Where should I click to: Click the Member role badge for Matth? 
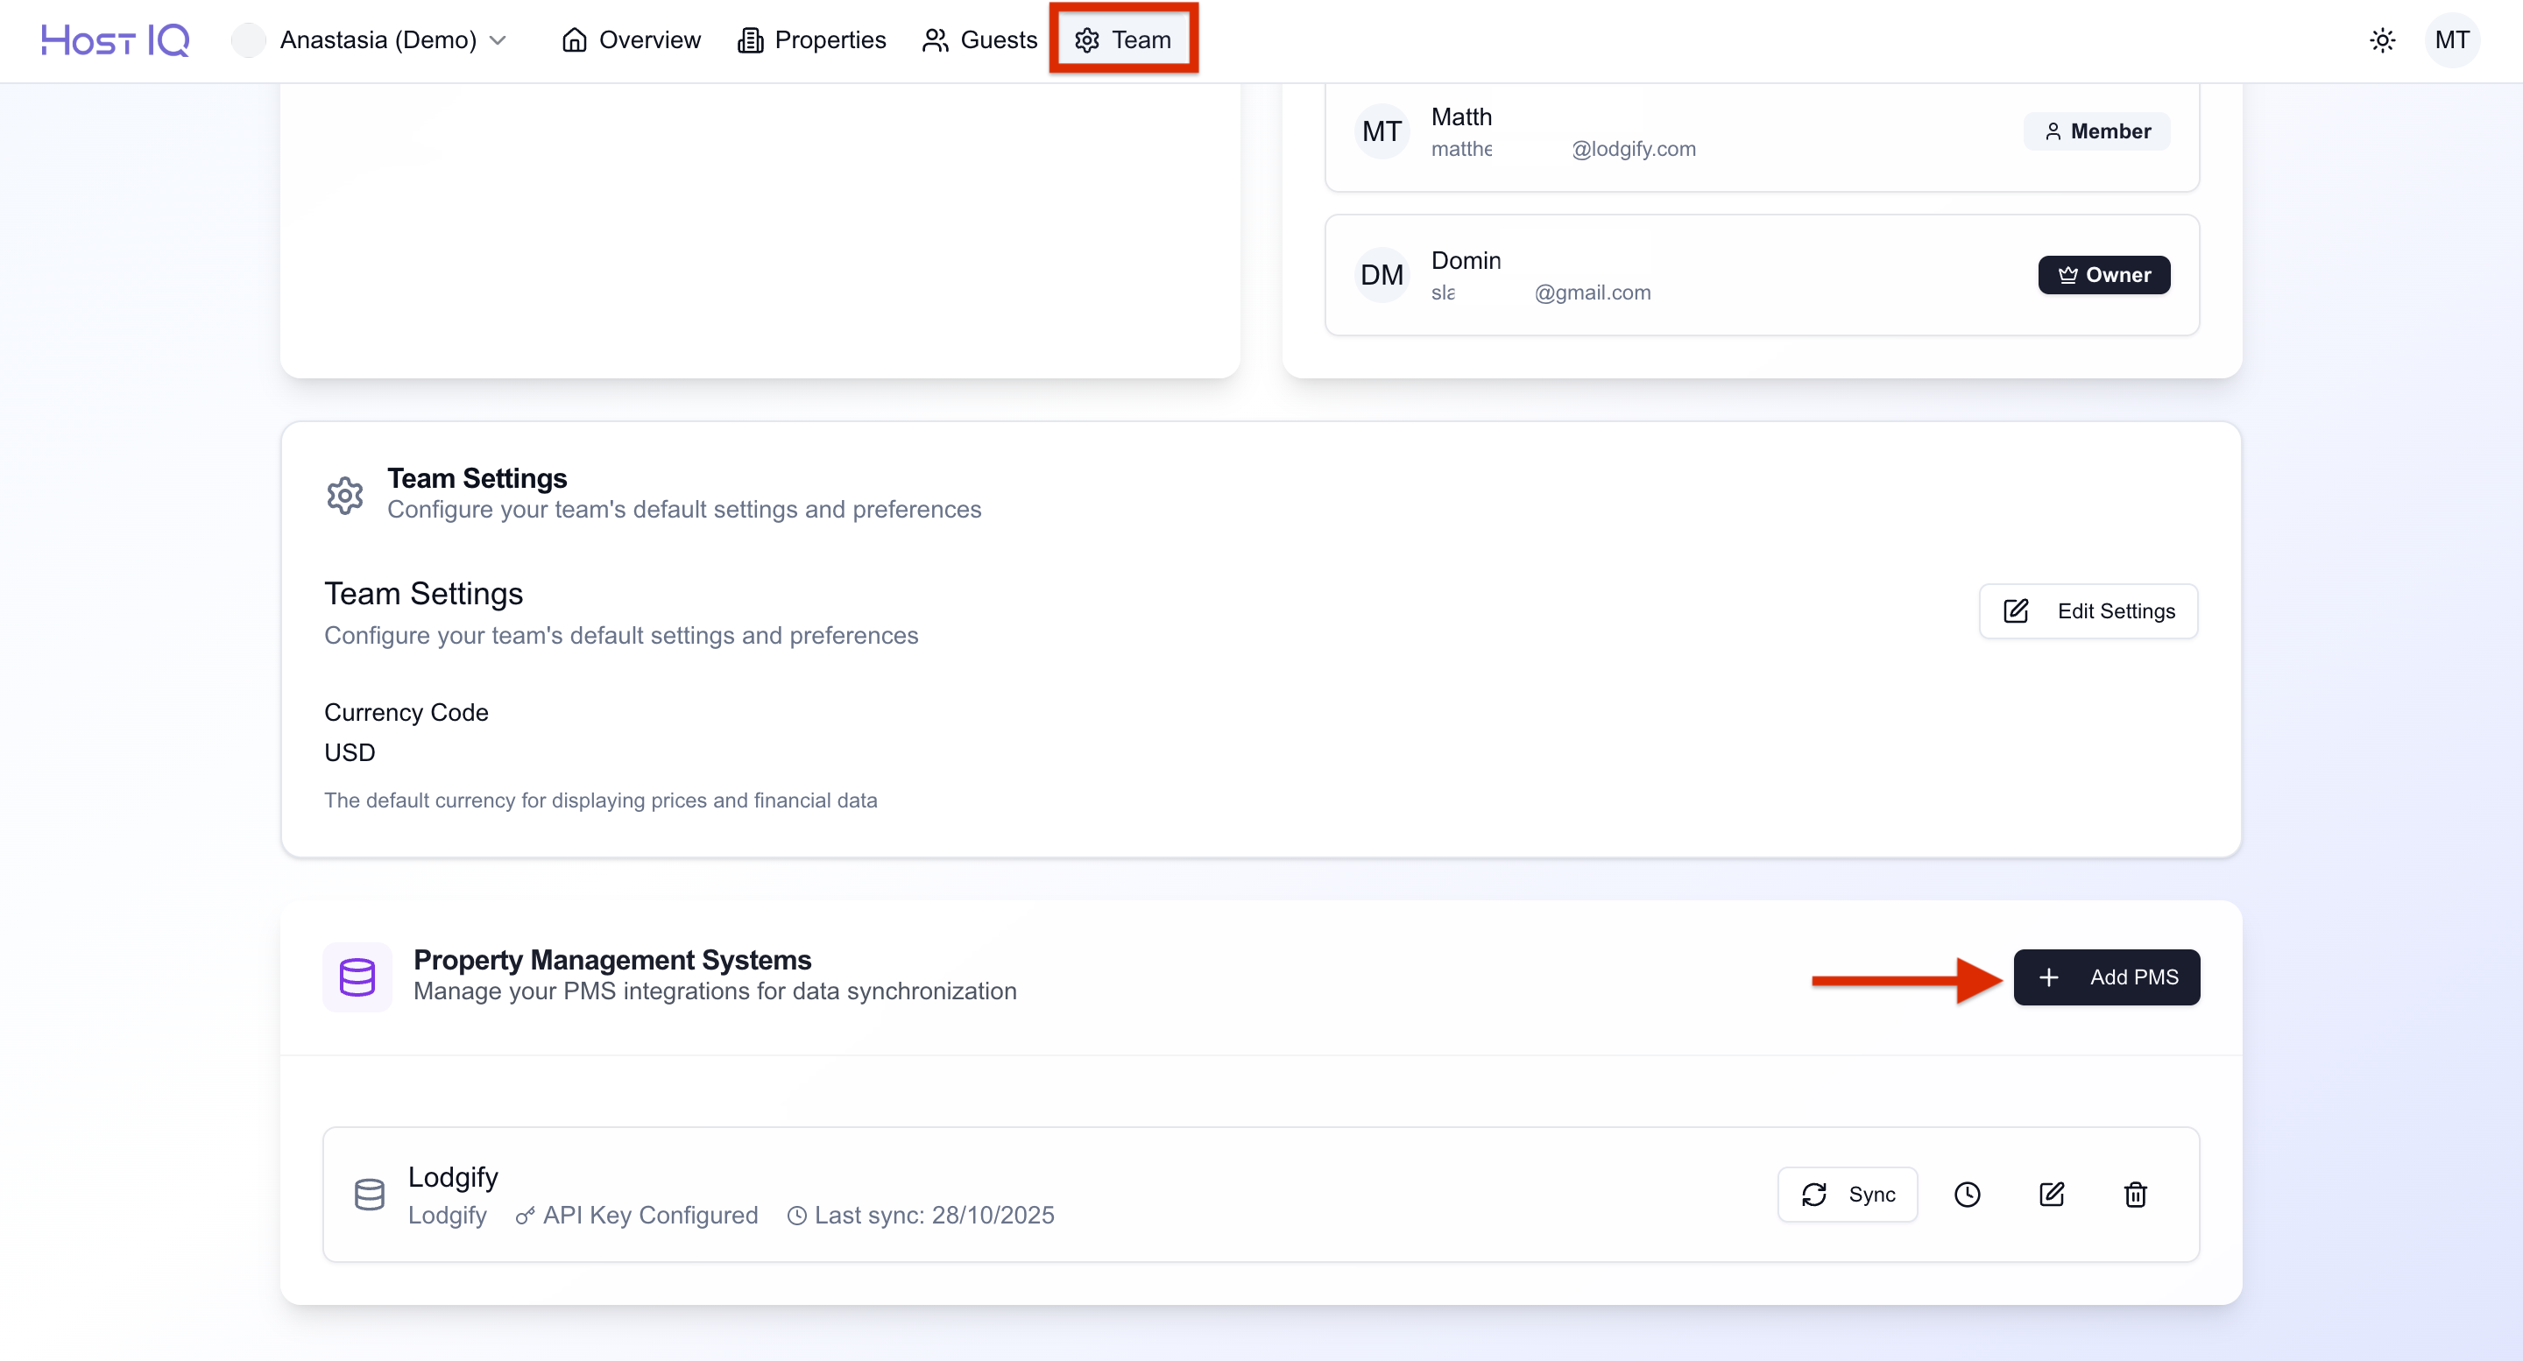(x=2097, y=131)
